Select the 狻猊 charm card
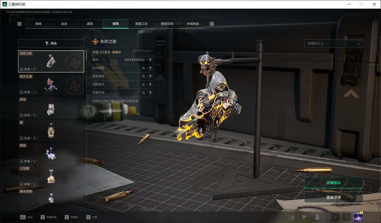Viewport: 381px width, 223px height. click(51, 153)
